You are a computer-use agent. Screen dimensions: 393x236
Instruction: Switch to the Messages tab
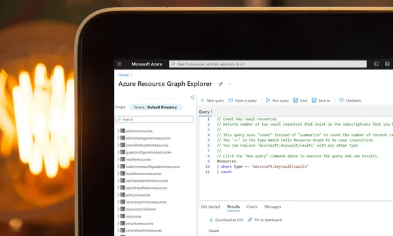pos(272,206)
